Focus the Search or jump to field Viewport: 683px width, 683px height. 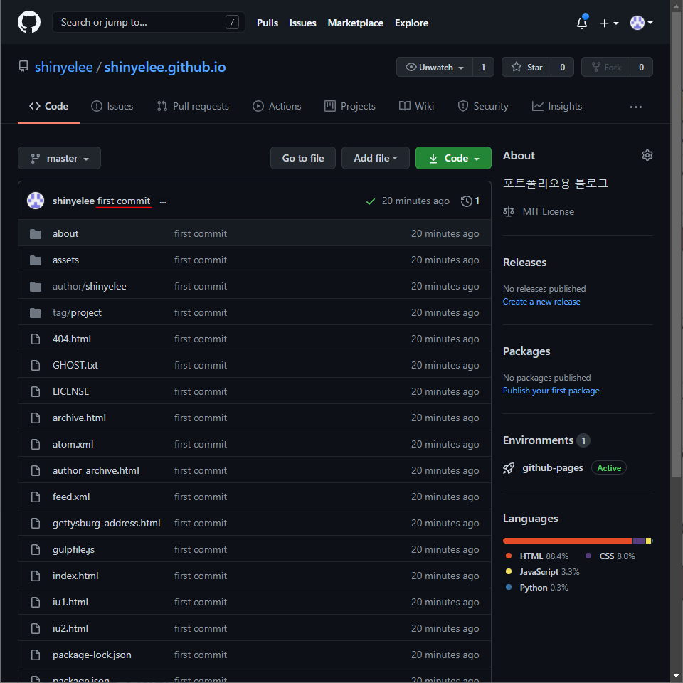(x=148, y=22)
